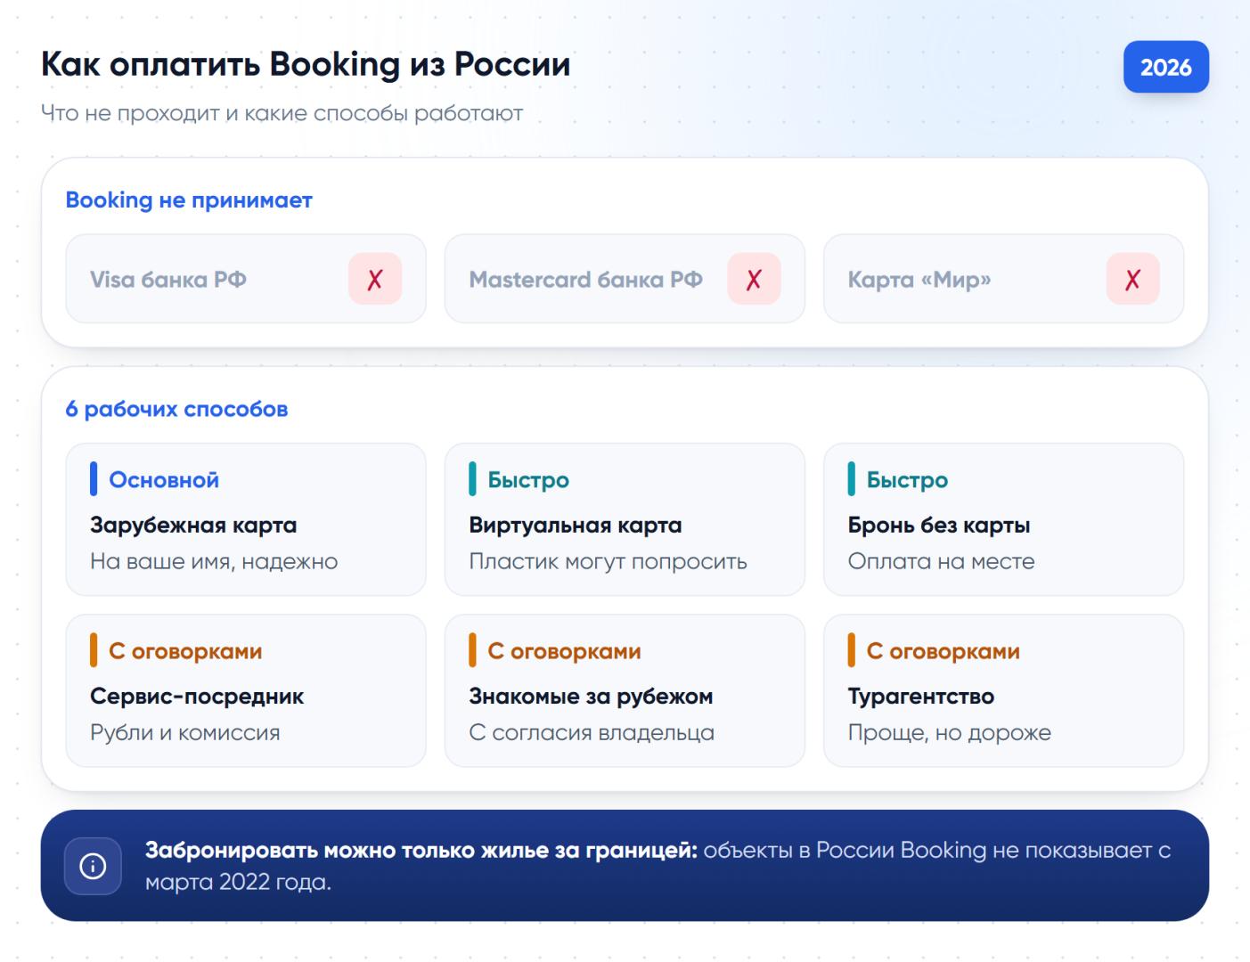
Task: Click the text Карта «Мир»
Action: point(919,280)
